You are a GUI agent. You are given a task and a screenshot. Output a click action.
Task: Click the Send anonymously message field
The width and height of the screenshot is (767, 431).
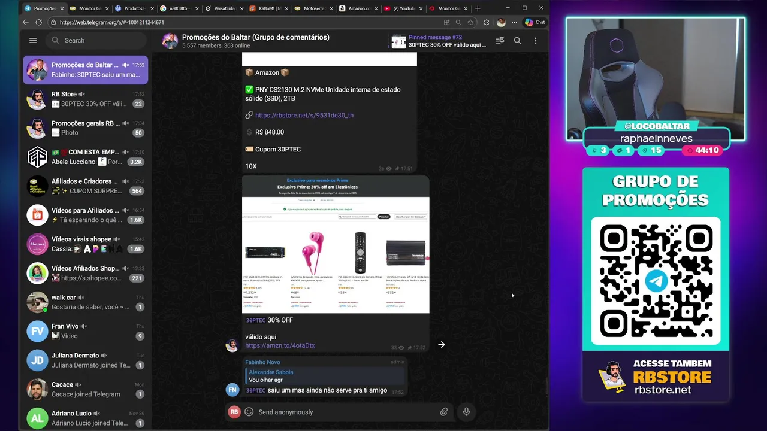point(346,412)
